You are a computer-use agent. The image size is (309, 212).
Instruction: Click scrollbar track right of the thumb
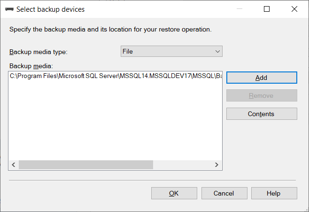click(x=182, y=165)
